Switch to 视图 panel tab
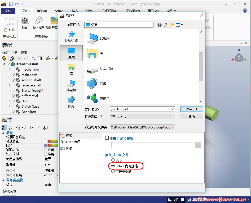Screen dimensions: 251x203 24,53
